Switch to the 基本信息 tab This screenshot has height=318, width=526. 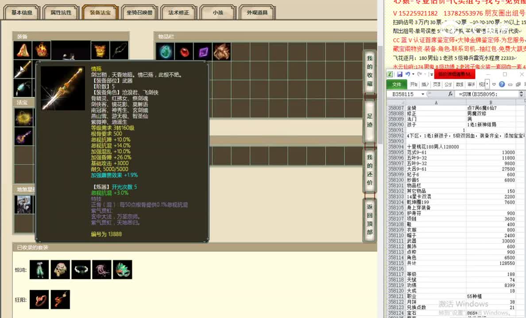coord(22,12)
